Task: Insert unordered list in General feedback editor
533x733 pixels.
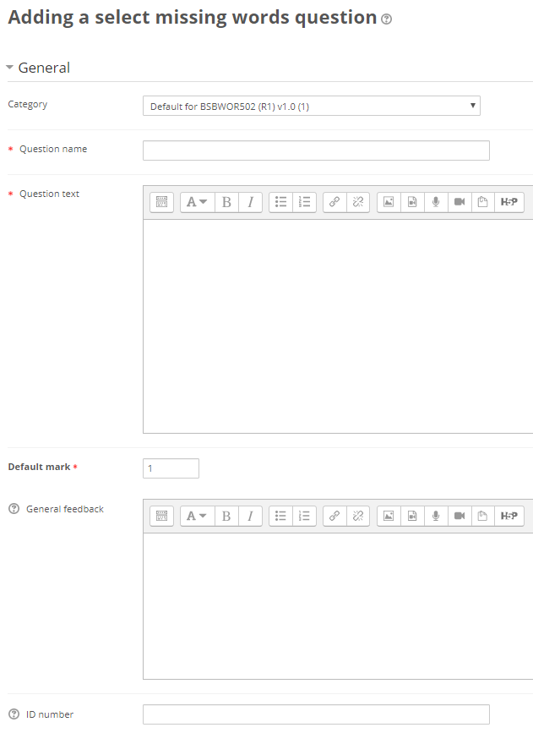Action: (280, 516)
